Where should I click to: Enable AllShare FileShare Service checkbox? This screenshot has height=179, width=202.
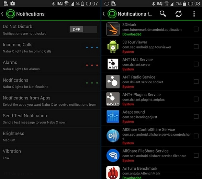point(196,155)
